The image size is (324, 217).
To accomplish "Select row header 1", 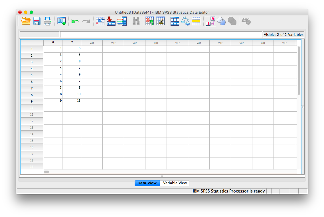I will (32, 49).
